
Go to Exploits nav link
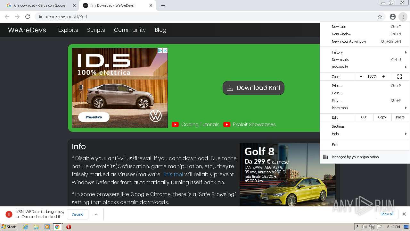(68, 30)
